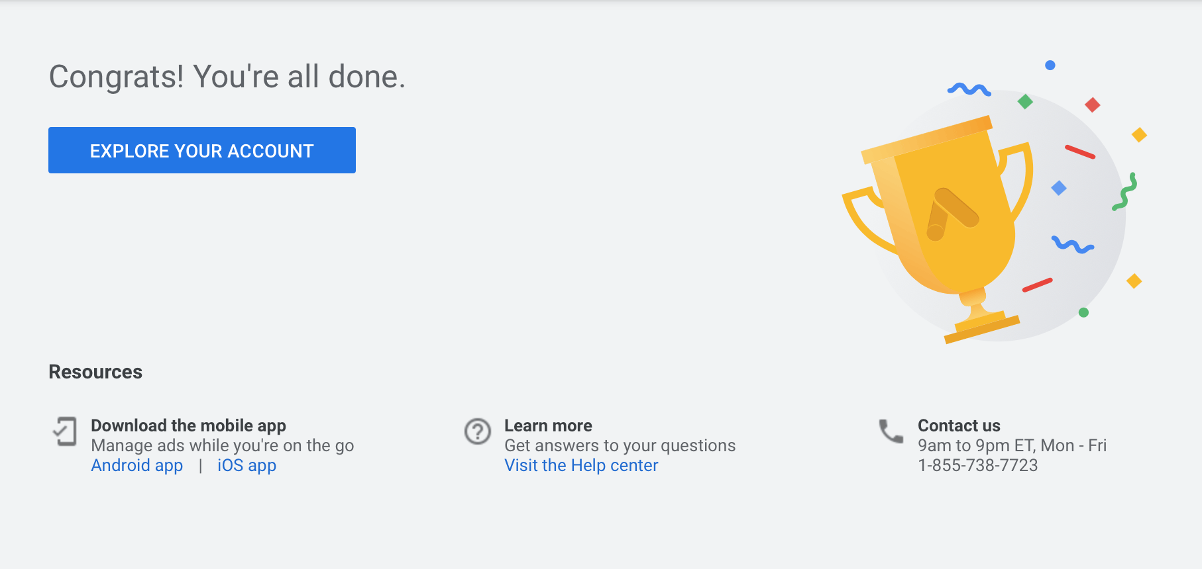The width and height of the screenshot is (1202, 569).
Task: Open the Android app link
Action: click(x=137, y=465)
